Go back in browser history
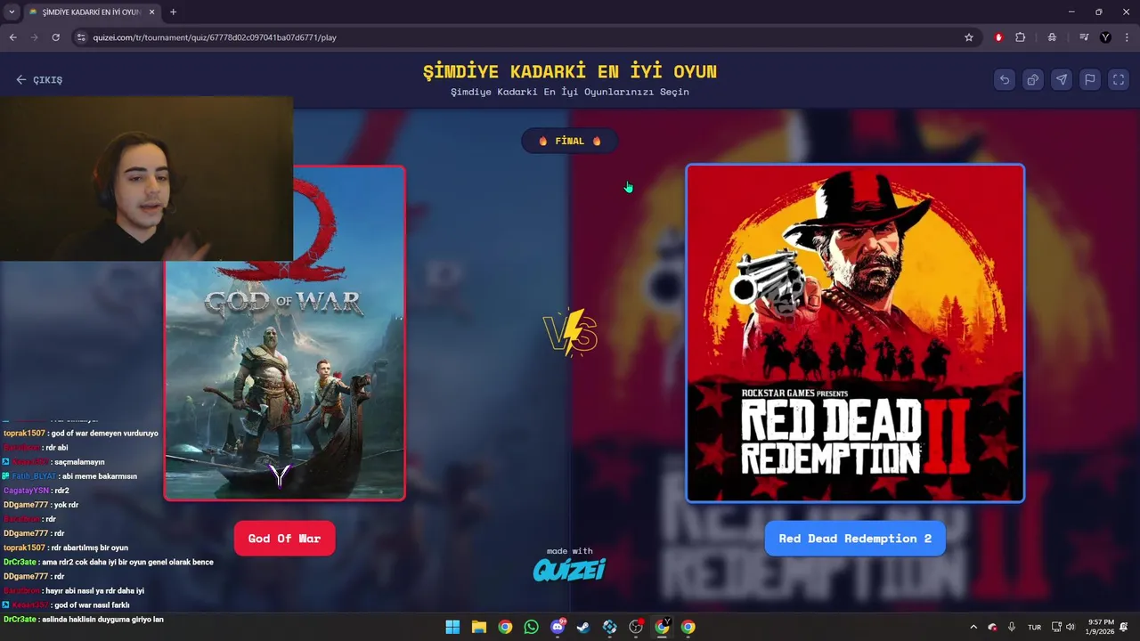Viewport: 1140px width, 641px height. point(12,37)
